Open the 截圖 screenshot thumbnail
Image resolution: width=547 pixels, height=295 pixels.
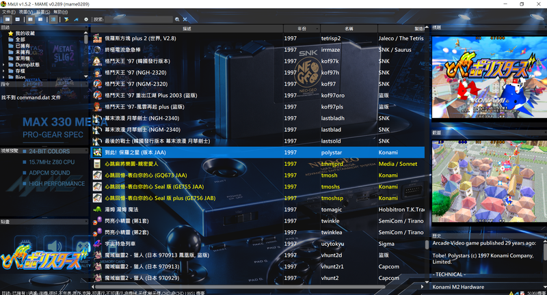(490, 181)
